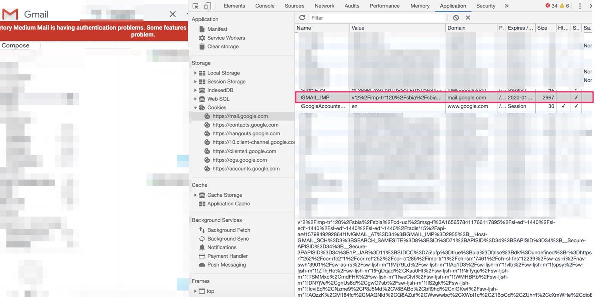Expand the Web SQL tree

click(x=196, y=99)
